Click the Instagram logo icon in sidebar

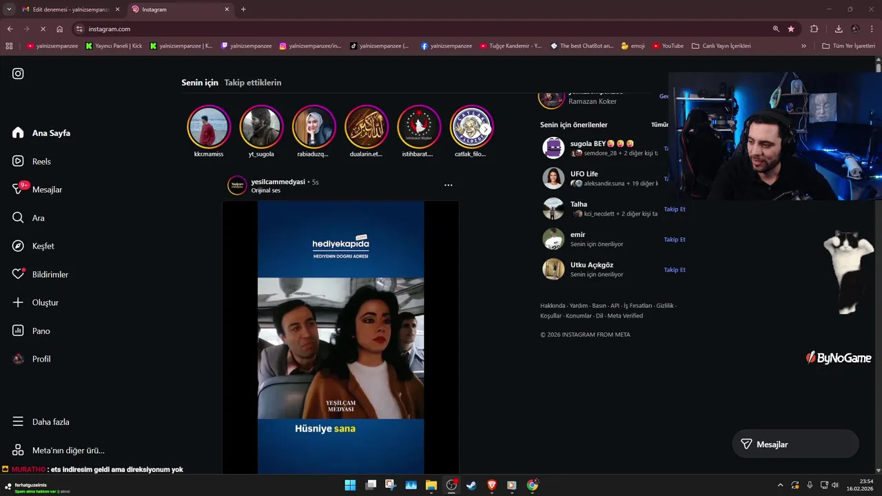[18, 74]
